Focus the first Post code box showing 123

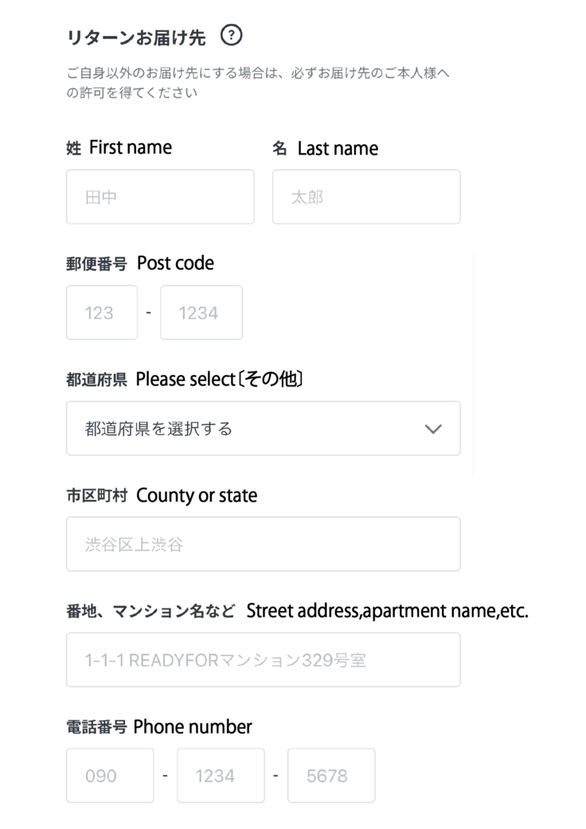(x=101, y=312)
